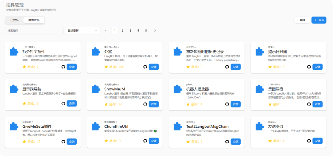333x156 pixels.
Task: Open GitHub link for 发送类似
Action: pos(309,141)
